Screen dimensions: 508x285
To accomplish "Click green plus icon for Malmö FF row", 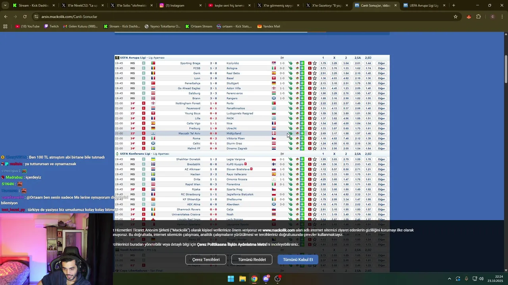I will pyautogui.click(x=302, y=148).
